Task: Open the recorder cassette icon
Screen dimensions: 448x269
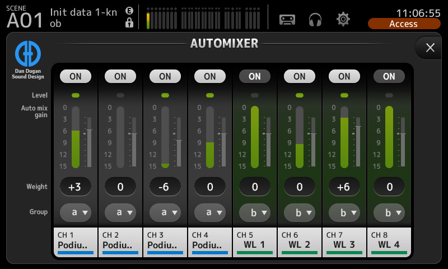Action: (287, 19)
